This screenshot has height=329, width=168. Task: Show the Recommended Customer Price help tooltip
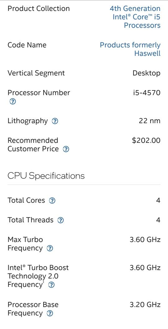[x=66, y=149]
